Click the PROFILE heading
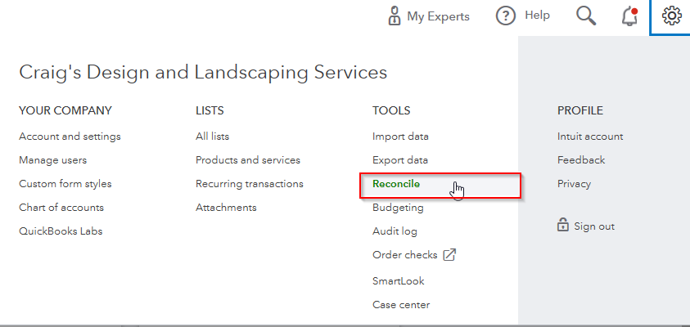This screenshot has width=690, height=327. coord(580,110)
